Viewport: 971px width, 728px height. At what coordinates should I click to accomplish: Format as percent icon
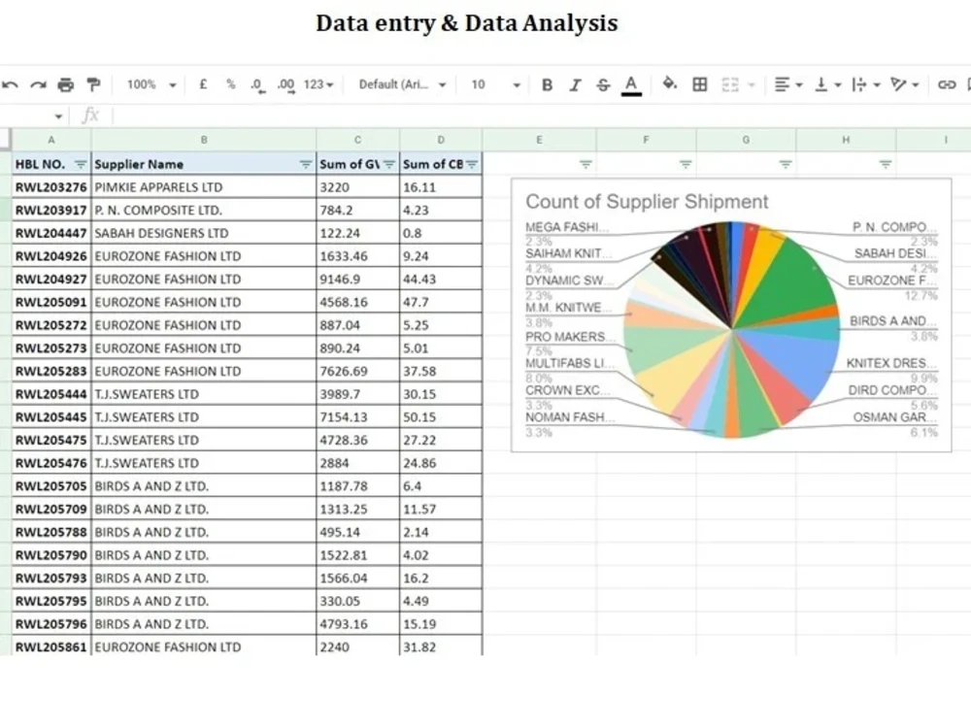[x=230, y=84]
